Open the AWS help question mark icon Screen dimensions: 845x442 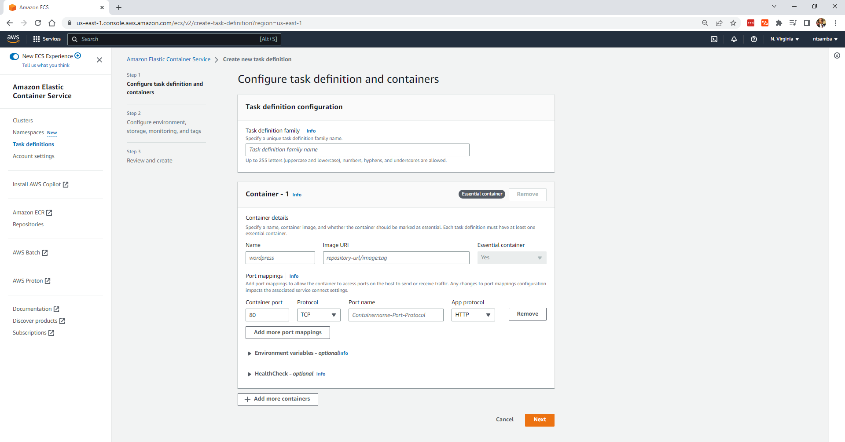click(754, 39)
